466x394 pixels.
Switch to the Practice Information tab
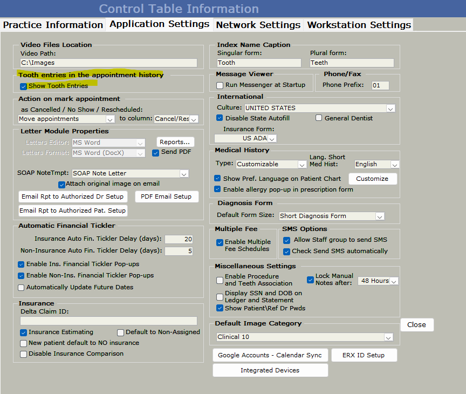(x=53, y=25)
